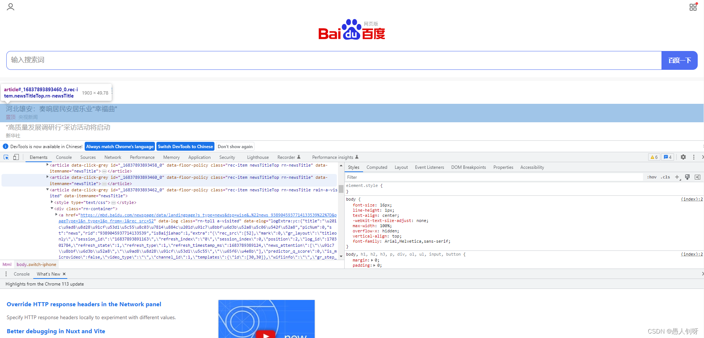Open the 河北雄安 news headline
The width and height of the screenshot is (704, 338).
point(61,109)
